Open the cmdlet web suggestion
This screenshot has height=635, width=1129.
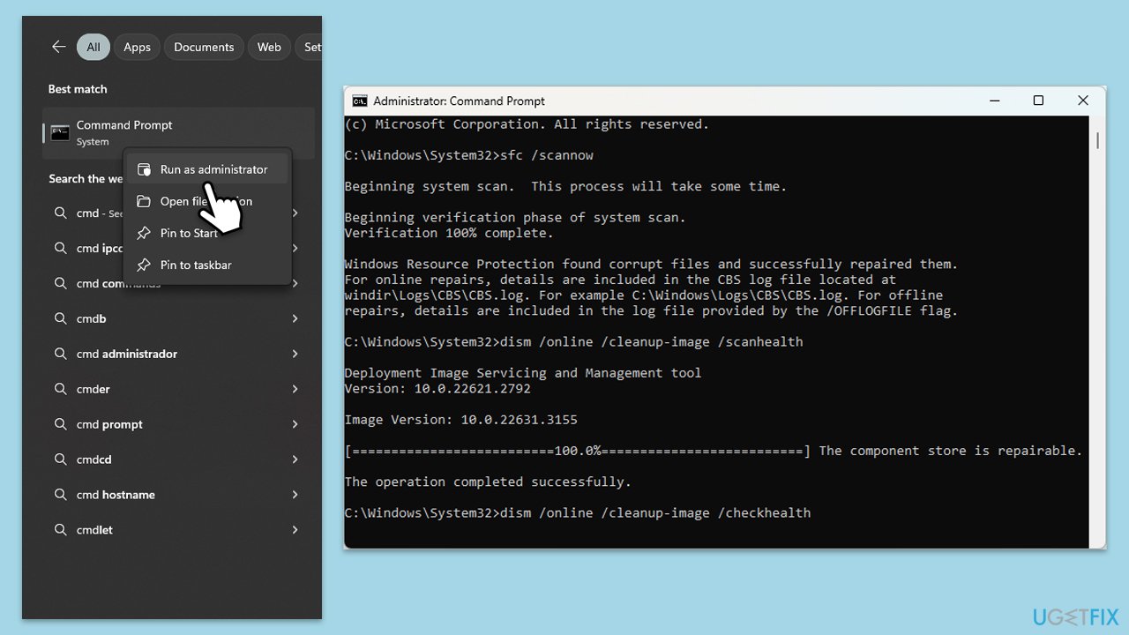(178, 530)
